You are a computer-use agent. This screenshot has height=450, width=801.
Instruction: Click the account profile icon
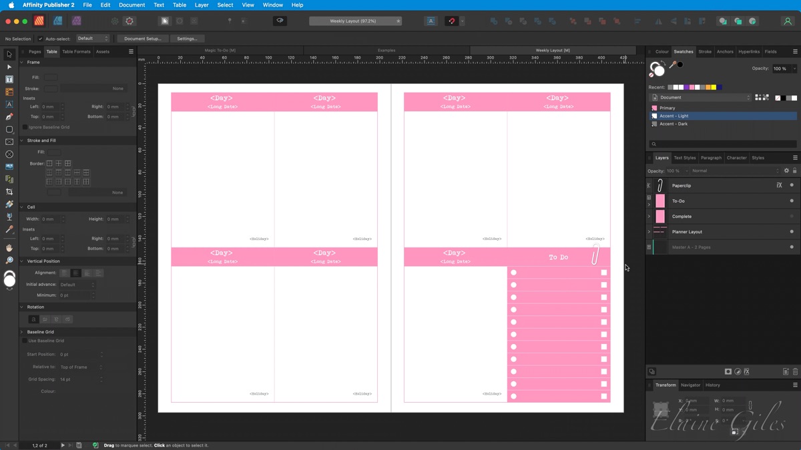click(788, 21)
